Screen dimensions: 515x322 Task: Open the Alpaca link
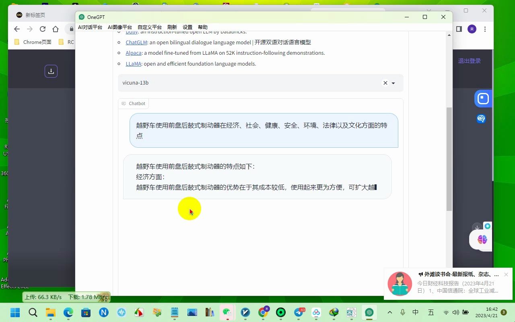(x=134, y=53)
